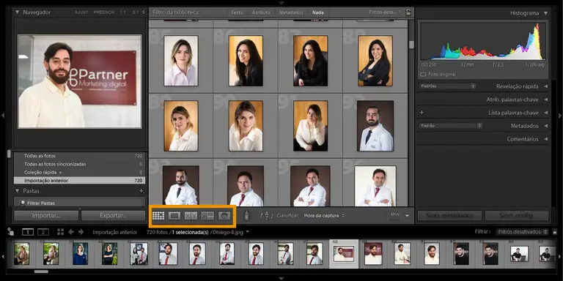The height and width of the screenshot is (281, 563).
Task: Open People (face) view icon
Action: coord(224,215)
